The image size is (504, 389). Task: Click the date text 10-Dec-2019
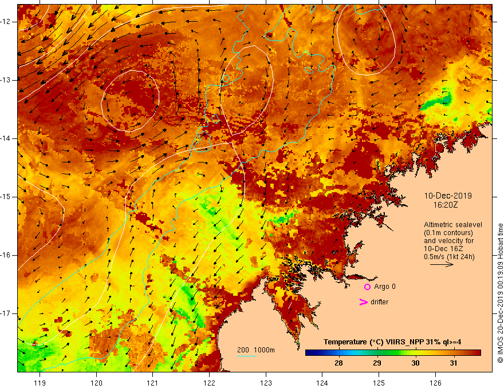point(448,196)
